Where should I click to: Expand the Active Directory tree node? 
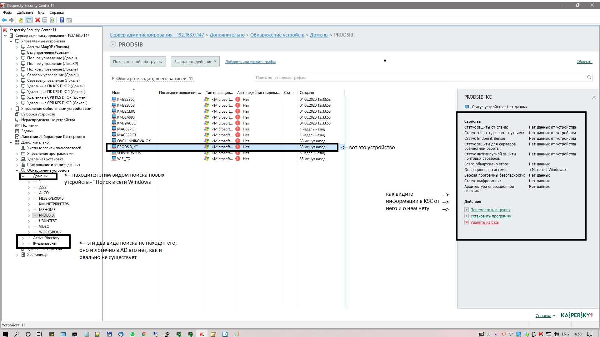point(23,238)
